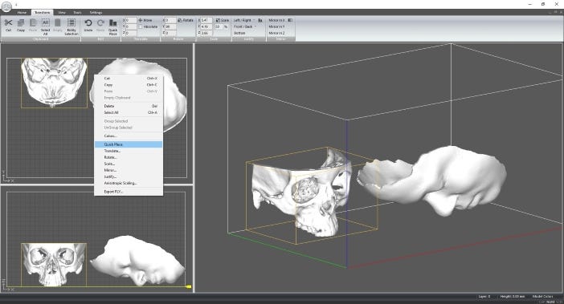
Task: Click the Mirror in Y button
Action: 277,26
